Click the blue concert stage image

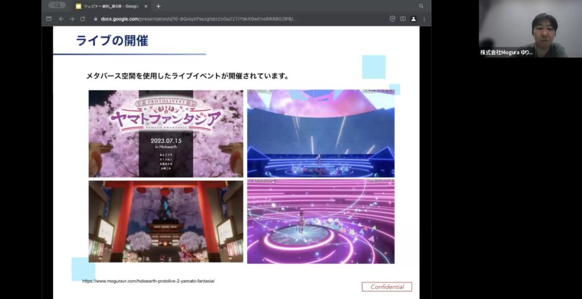(321, 134)
